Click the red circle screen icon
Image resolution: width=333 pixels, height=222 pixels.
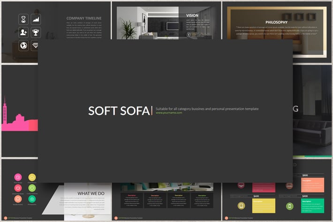[x=18, y=188]
